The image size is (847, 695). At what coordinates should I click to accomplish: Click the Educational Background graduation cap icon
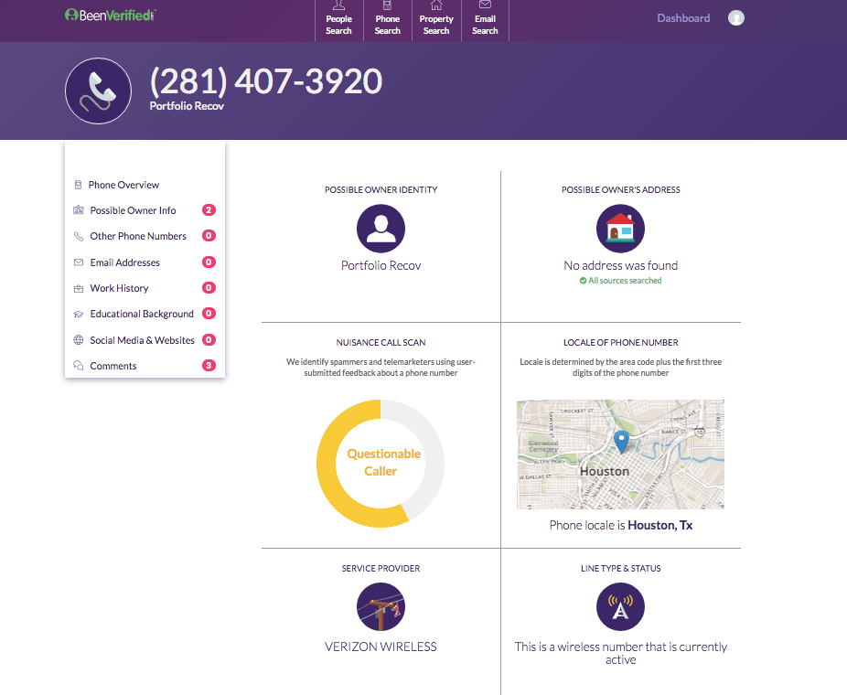(79, 314)
